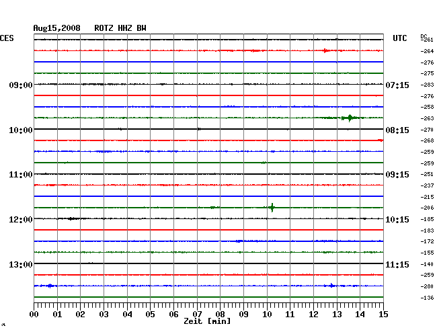Click the DC offset value -206

427,208
